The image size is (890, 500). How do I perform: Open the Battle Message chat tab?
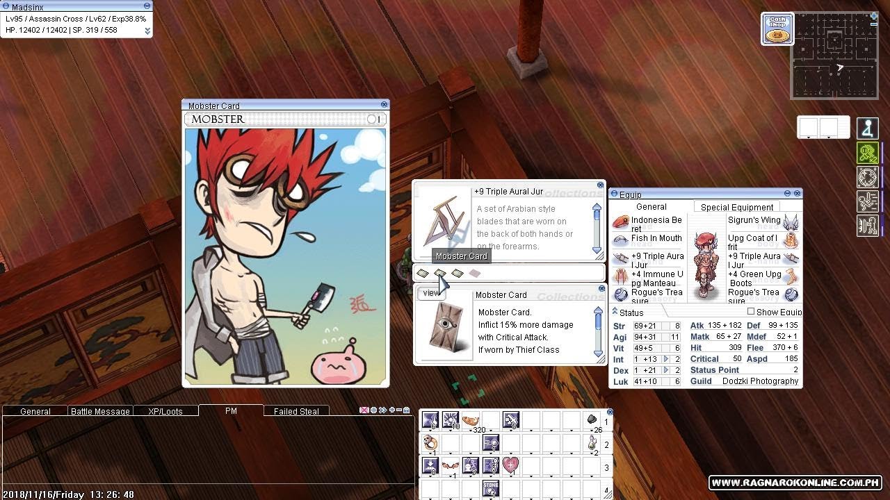click(x=100, y=411)
